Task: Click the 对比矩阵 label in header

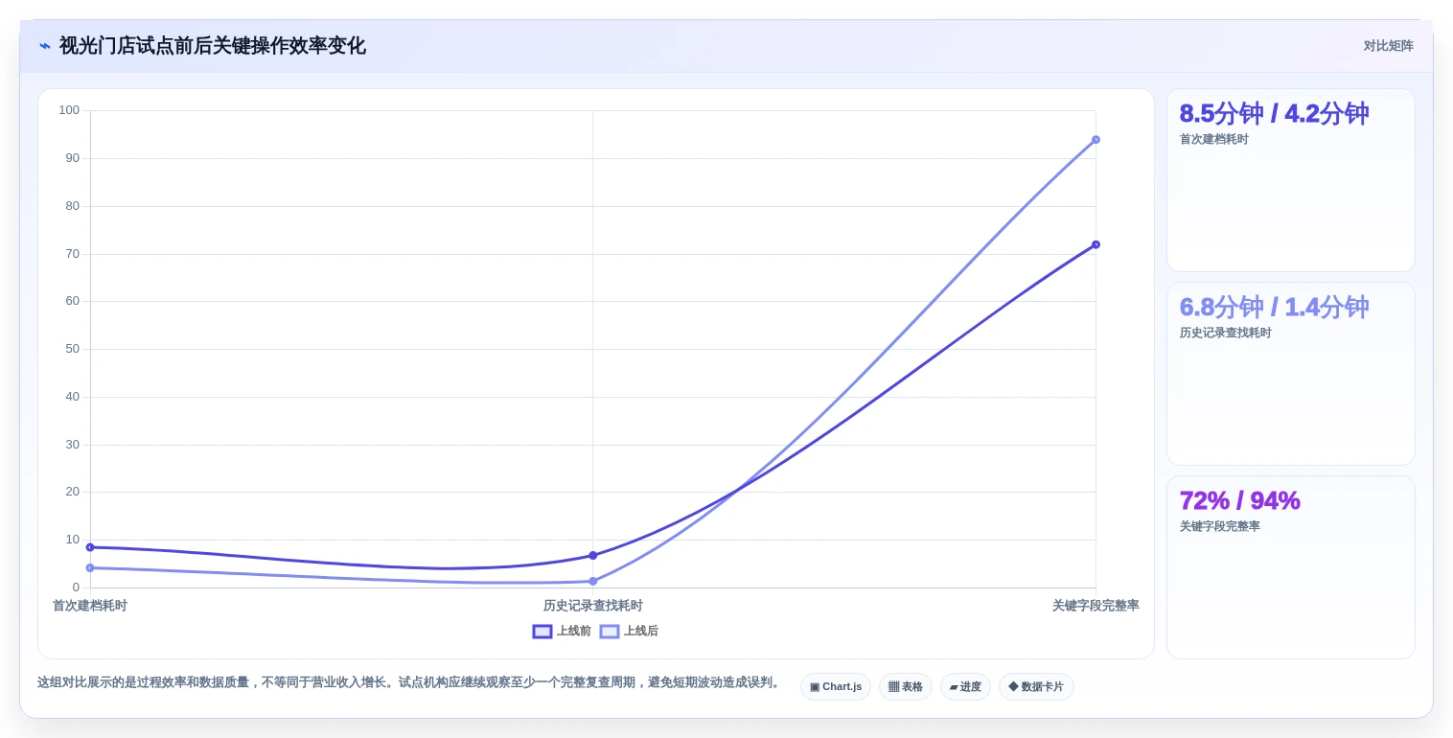Action: (1388, 46)
